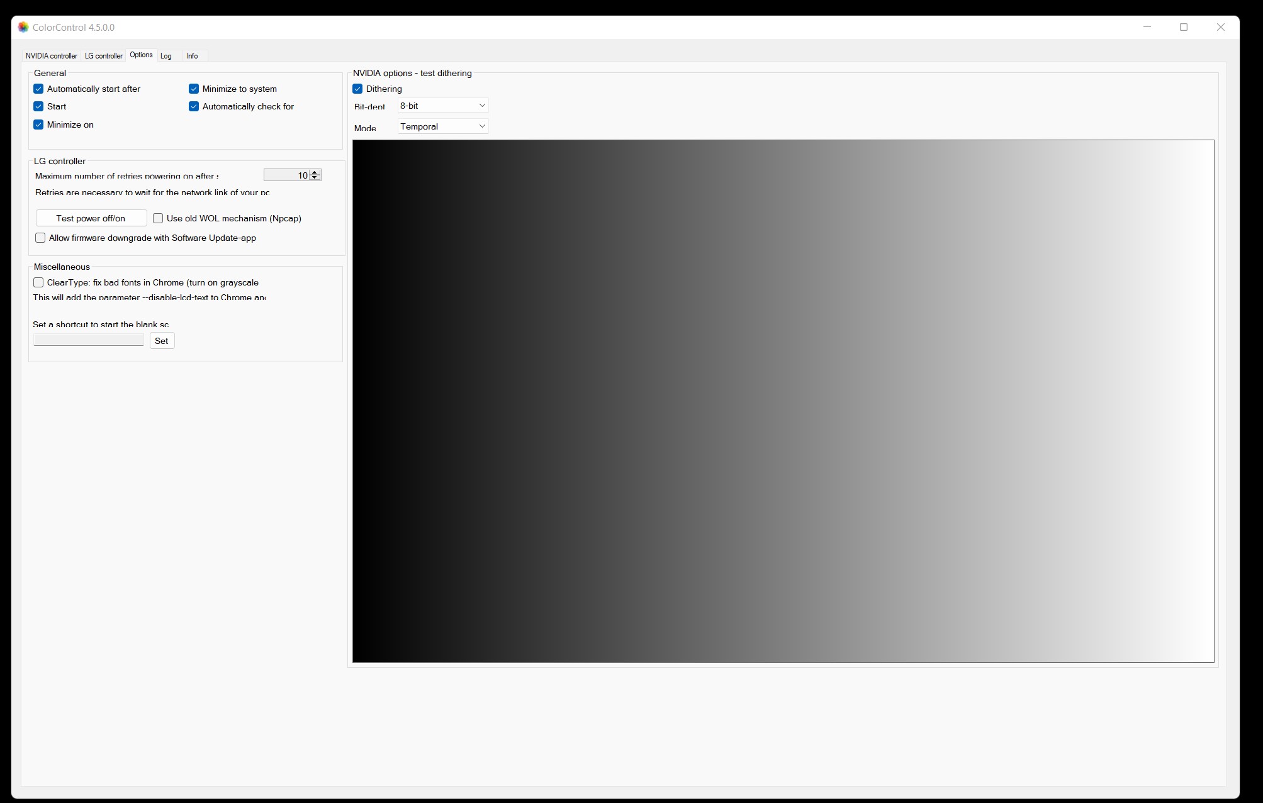Minimize the ColorControl window

(1147, 27)
